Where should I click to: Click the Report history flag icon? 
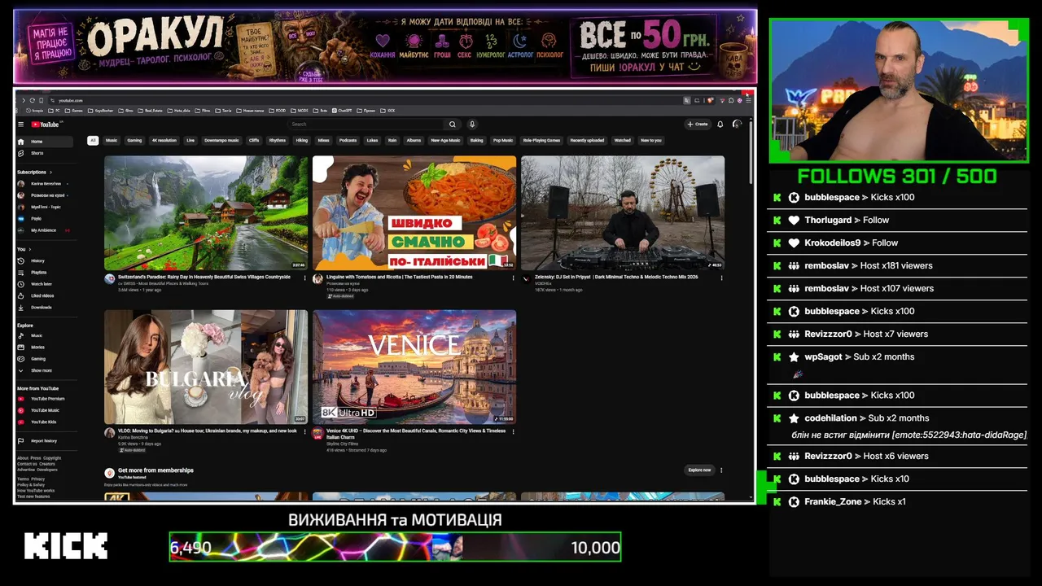(21, 440)
